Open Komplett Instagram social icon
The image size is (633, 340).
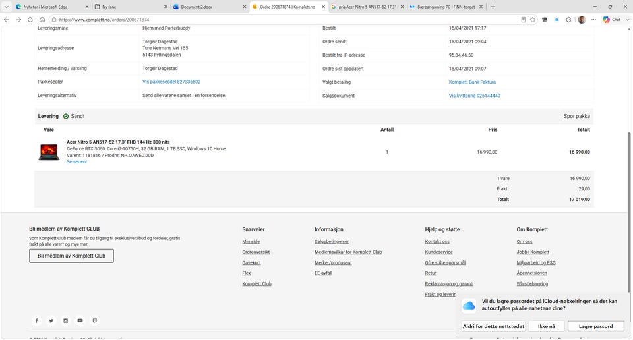66,321
